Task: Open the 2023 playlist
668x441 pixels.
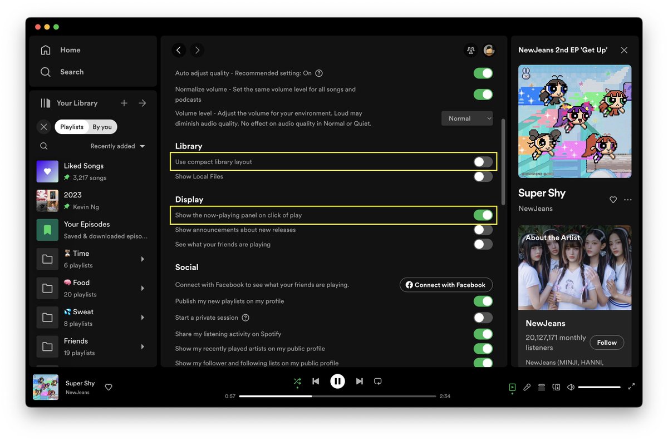Action: pyautogui.click(x=93, y=201)
